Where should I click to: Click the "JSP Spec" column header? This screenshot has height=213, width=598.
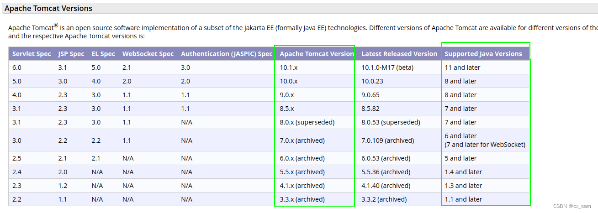coord(71,54)
